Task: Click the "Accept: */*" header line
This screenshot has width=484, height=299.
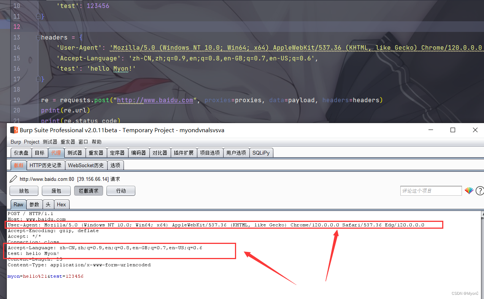Action: (x=24, y=236)
